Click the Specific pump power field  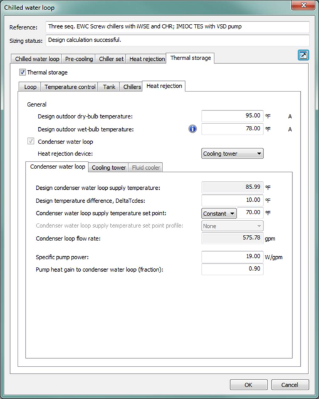click(232, 257)
